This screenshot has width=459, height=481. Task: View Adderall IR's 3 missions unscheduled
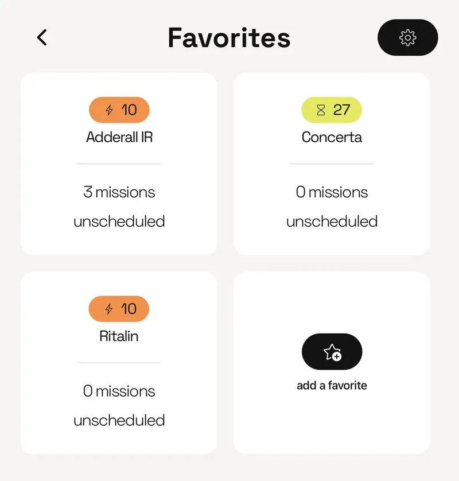[119, 206]
